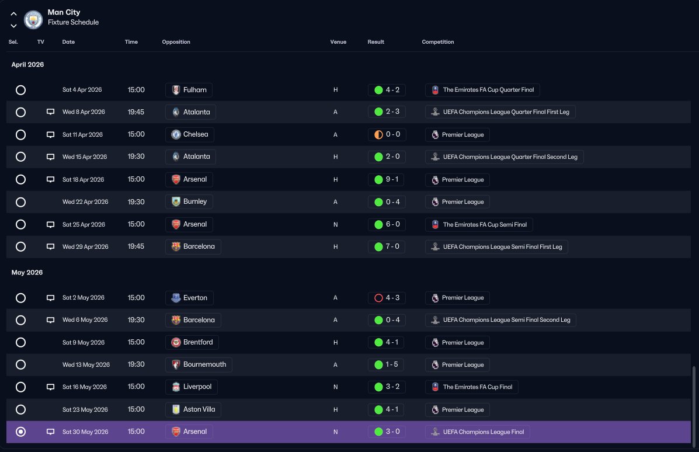
Task: Select the Aston Villa fixture radio button
Action: (20, 409)
